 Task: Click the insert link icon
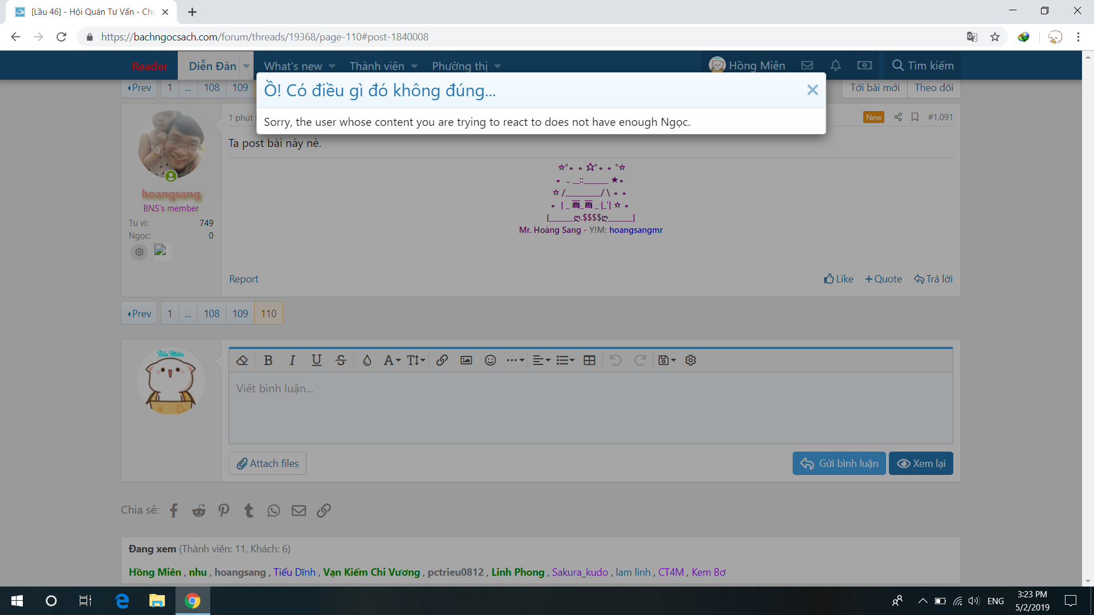click(442, 360)
